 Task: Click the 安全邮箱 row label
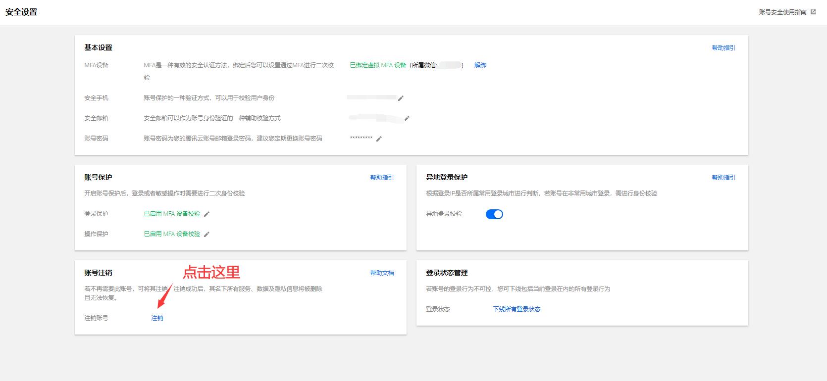pyautogui.click(x=96, y=118)
